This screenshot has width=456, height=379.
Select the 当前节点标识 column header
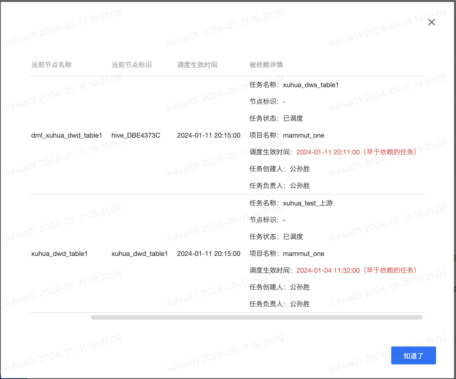pos(132,65)
